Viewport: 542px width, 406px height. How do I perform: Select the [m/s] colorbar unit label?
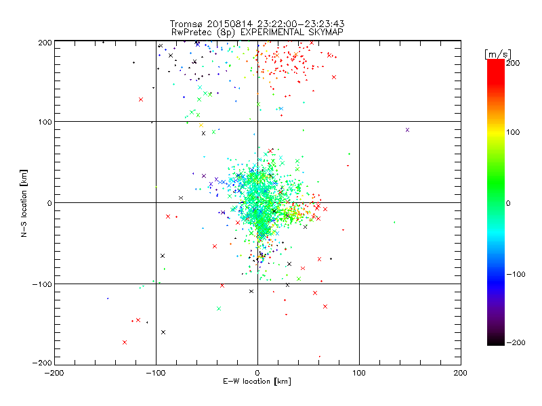(497, 54)
